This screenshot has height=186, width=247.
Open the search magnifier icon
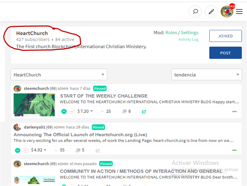pyautogui.click(x=195, y=12)
